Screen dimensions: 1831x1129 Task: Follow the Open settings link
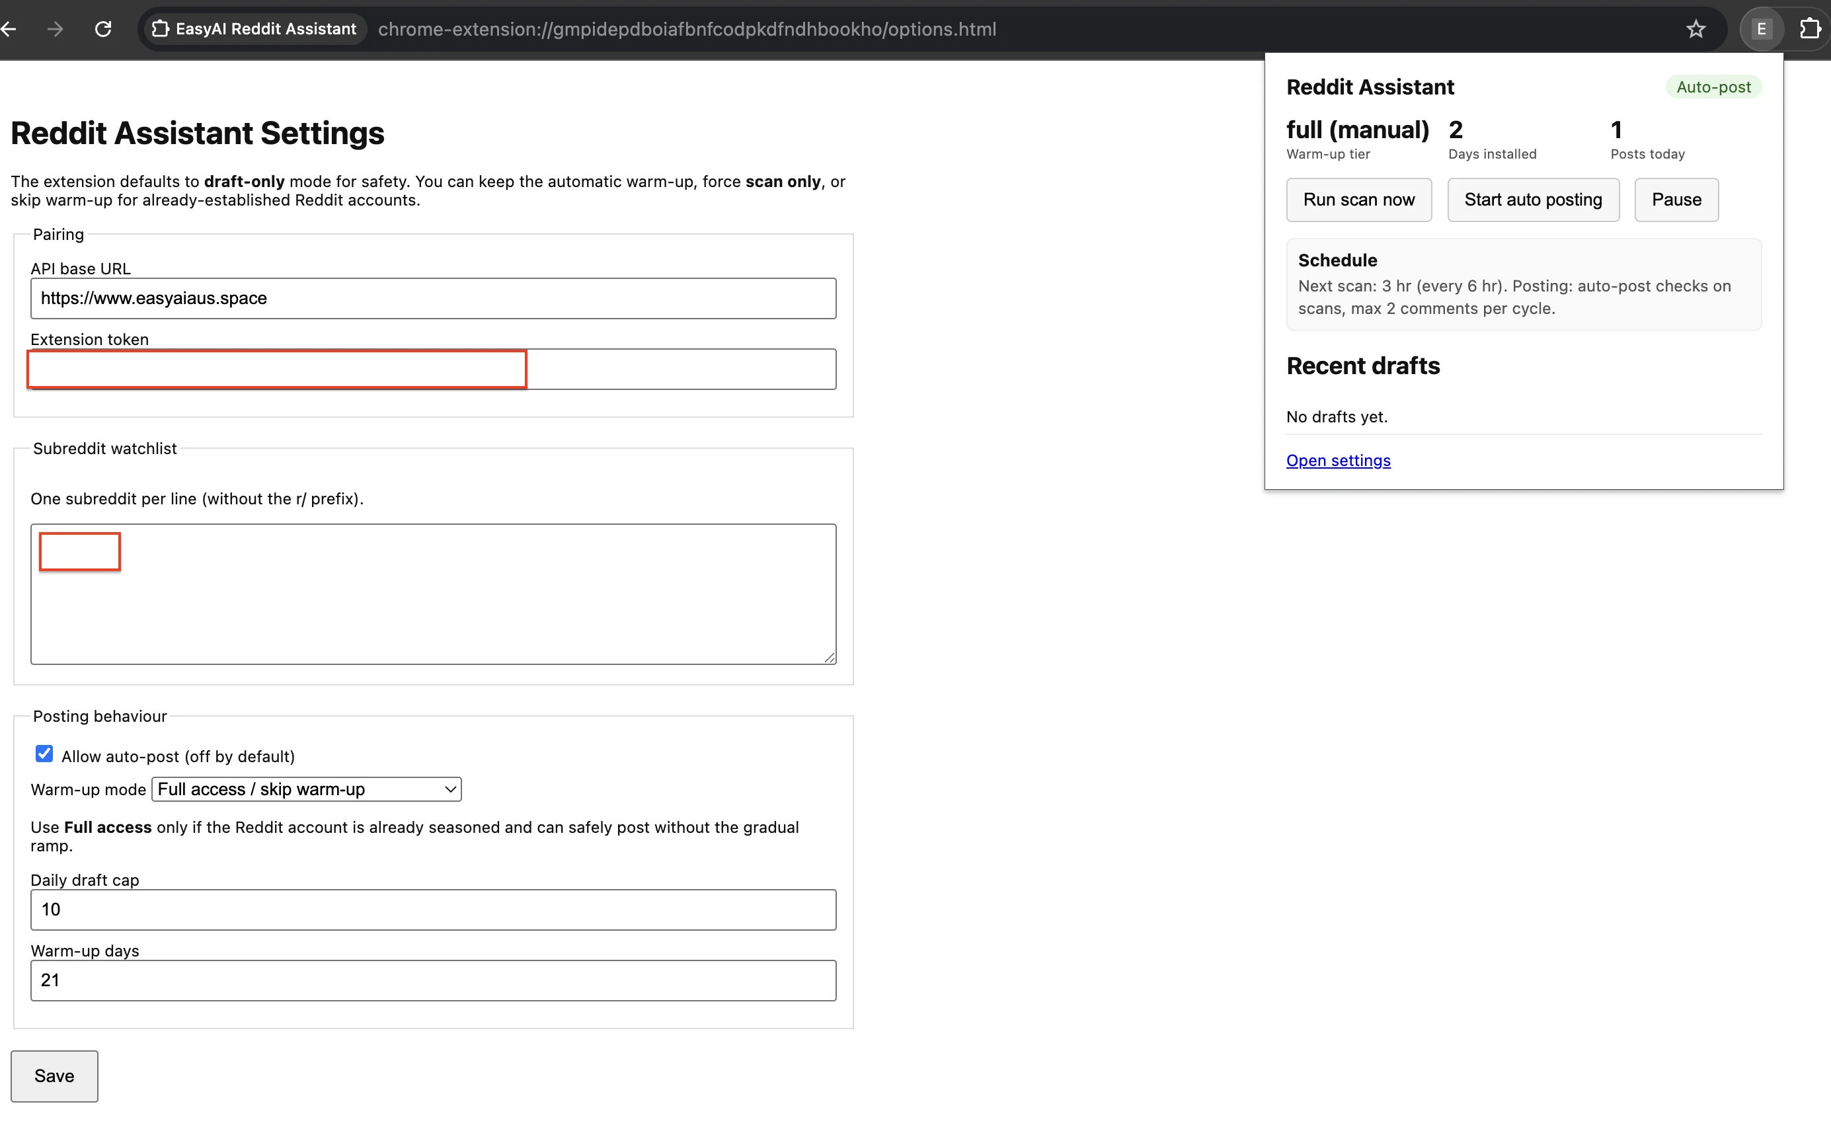click(1338, 461)
